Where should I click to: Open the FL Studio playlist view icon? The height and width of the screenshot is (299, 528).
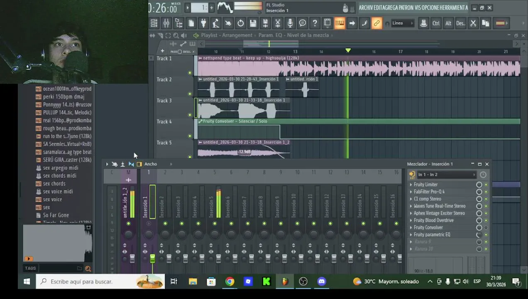coord(154,23)
